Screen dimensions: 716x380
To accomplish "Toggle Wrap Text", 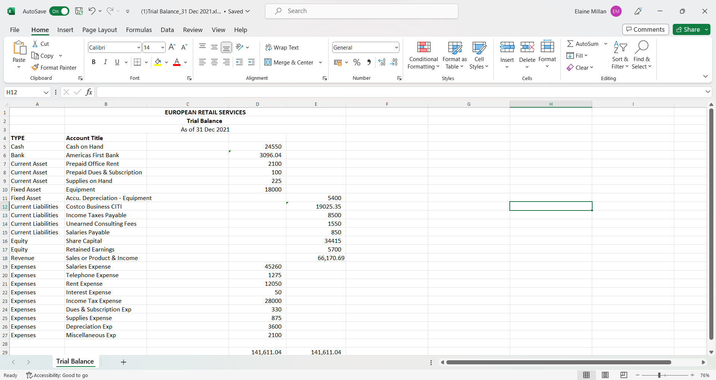I will point(282,47).
